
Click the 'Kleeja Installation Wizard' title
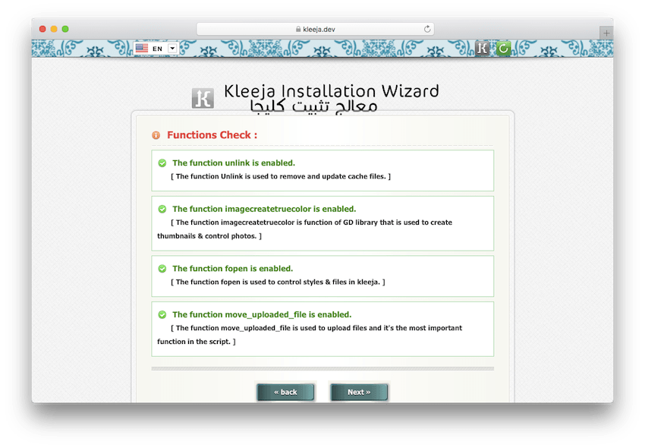point(332,91)
